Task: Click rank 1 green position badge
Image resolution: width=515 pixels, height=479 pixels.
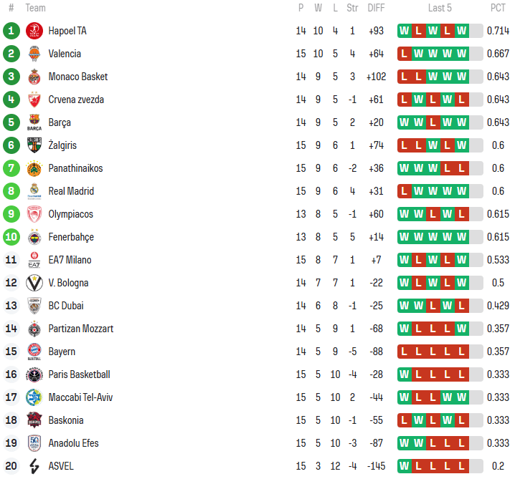Action: pyautogui.click(x=11, y=31)
